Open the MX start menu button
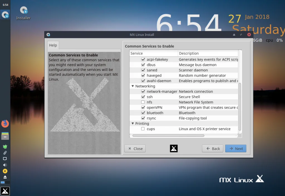Image resolution: width=285 pixels, height=196 pixels. (x=5, y=191)
